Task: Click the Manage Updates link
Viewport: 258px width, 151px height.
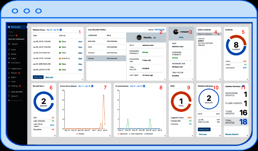Action: [232, 134]
